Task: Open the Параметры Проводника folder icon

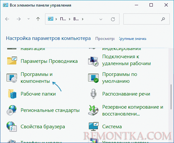Action: point(12,61)
